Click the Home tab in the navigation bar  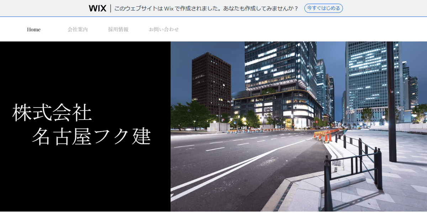[34, 29]
